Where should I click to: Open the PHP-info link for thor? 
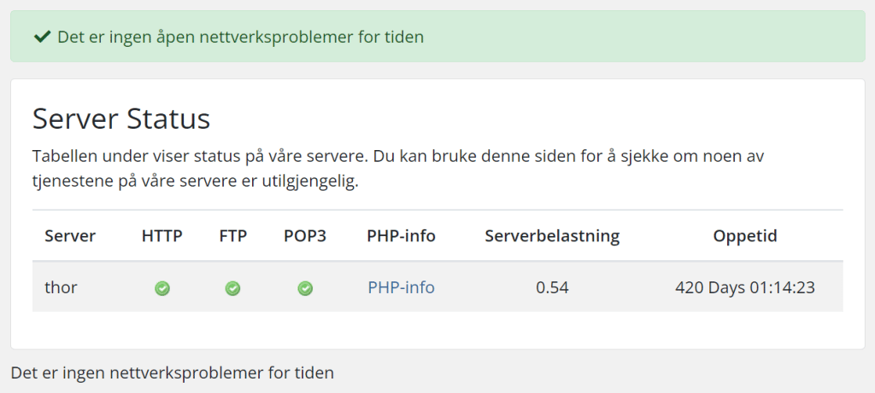tap(401, 287)
